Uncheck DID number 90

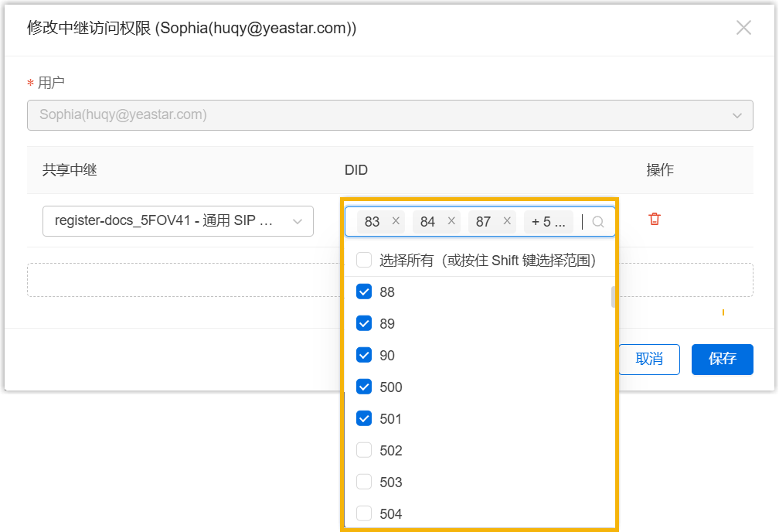[x=364, y=355]
